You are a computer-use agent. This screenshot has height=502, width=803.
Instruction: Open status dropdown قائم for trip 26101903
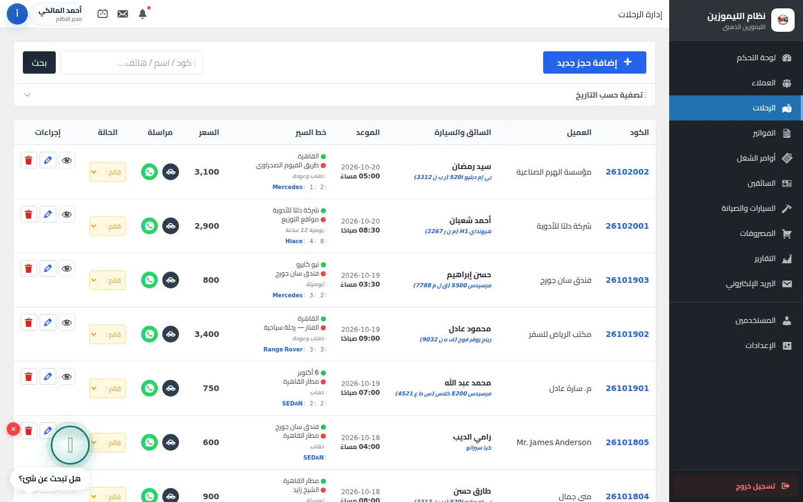(x=108, y=280)
